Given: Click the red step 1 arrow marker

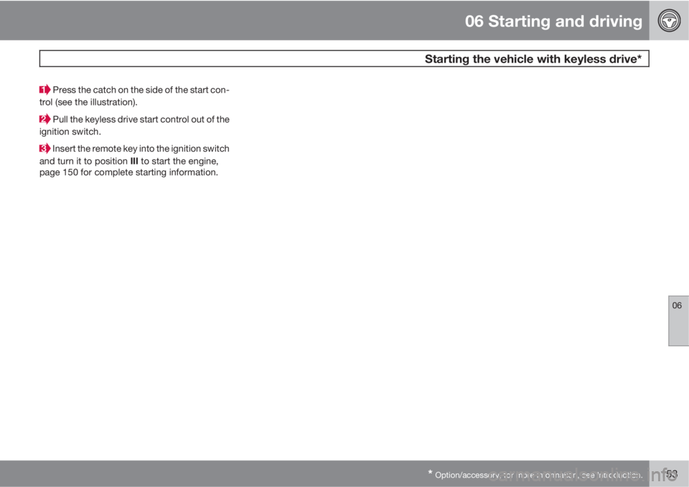Looking at the screenshot, I should 45,91.
